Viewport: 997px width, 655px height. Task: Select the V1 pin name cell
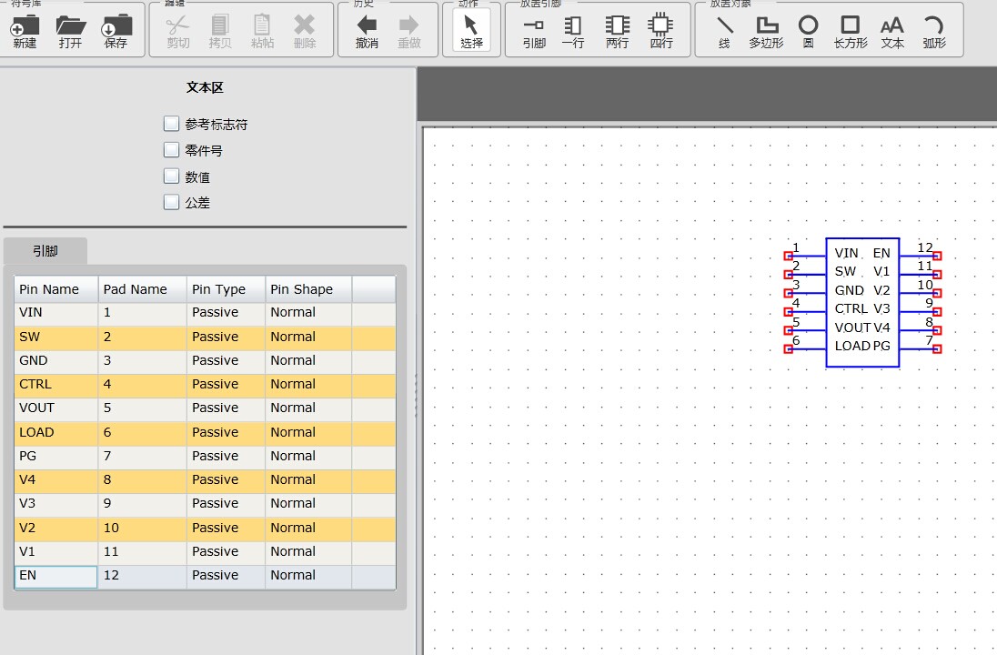click(x=56, y=551)
